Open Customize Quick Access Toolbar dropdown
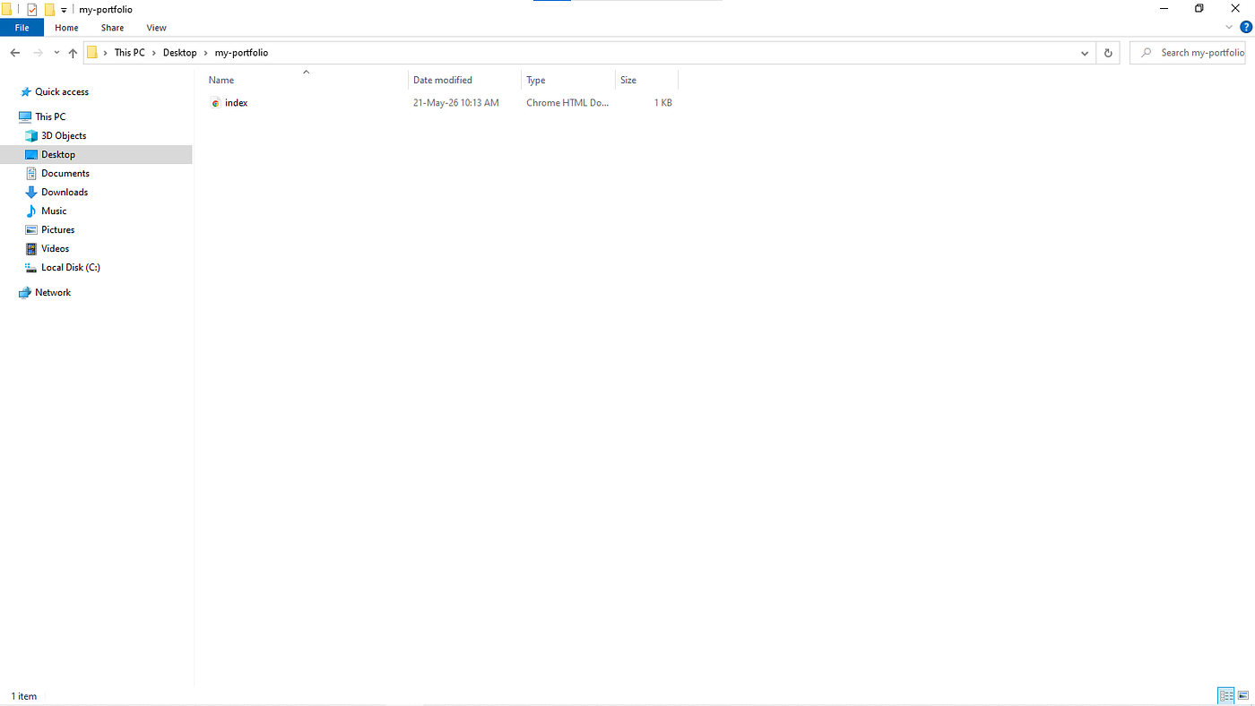The width and height of the screenshot is (1255, 706). tap(64, 10)
